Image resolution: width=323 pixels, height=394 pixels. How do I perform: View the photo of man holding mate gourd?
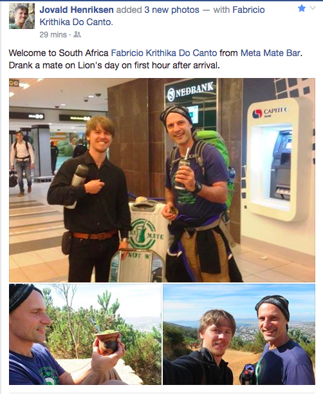86,334
